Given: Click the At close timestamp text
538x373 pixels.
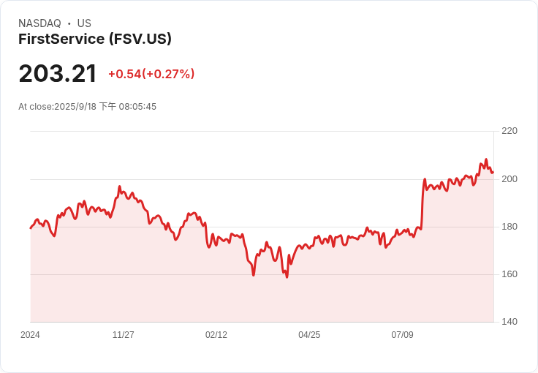Looking at the screenshot, I should (87, 107).
